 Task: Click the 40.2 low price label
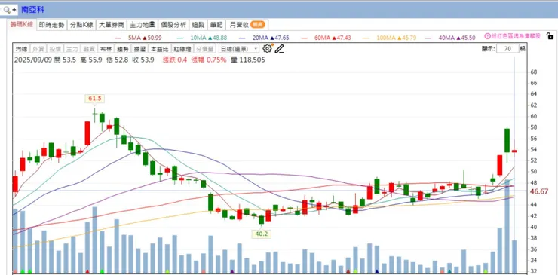(261, 234)
